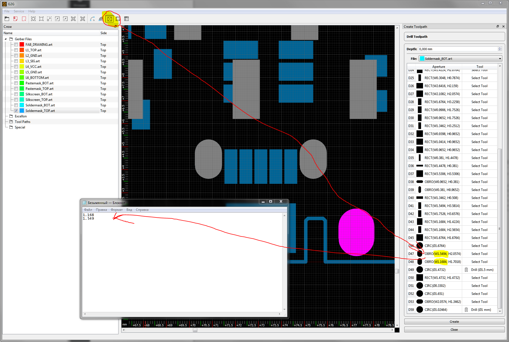Float the Create Toolpath panel

tap(498, 26)
